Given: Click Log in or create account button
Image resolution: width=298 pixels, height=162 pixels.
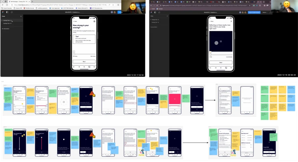Looking at the screenshot, I should pos(254,12).
